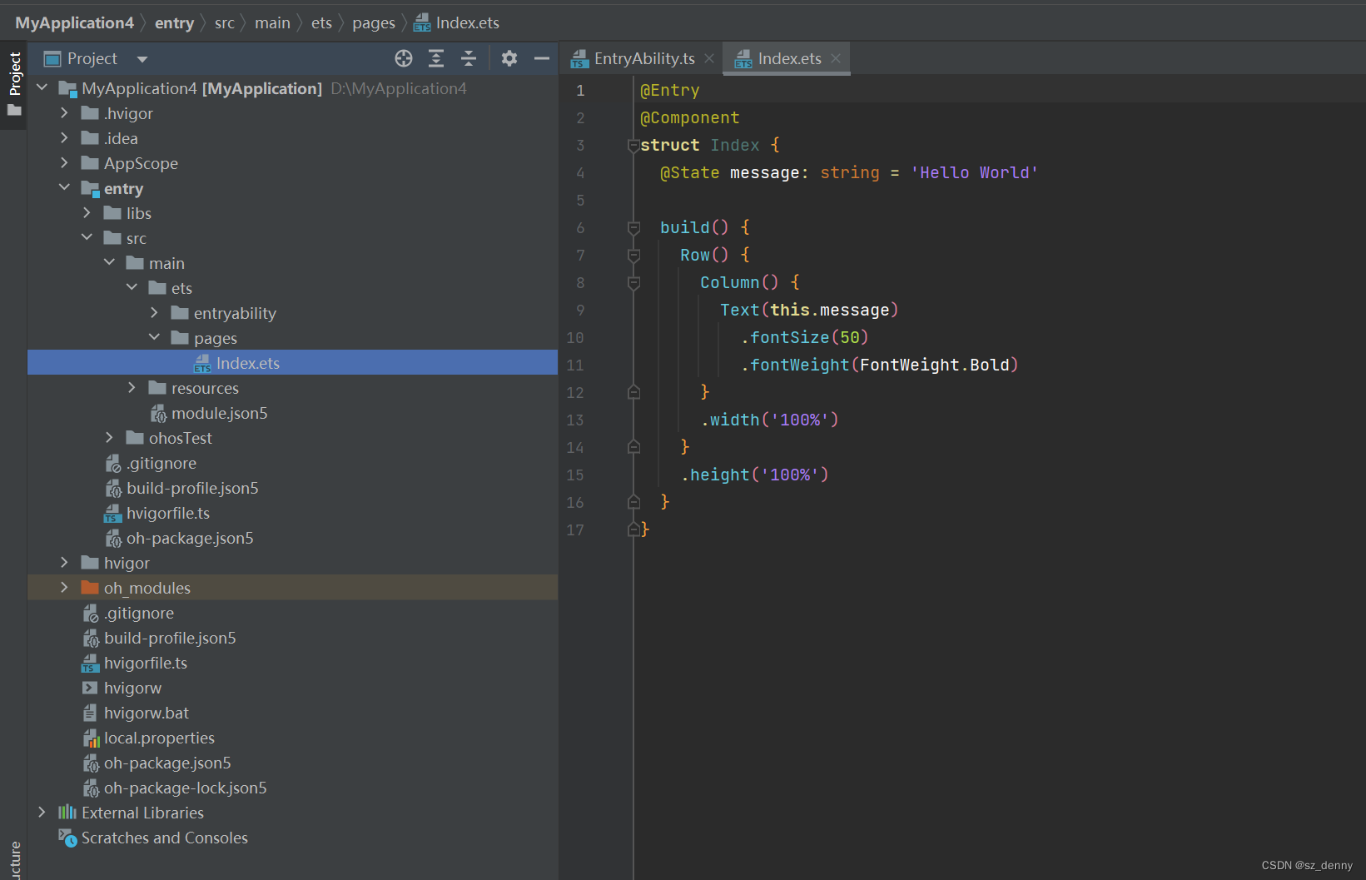Click the Expand All icon in Project toolbar
Viewport: 1366px width, 880px height.
[x=436, y=58]
